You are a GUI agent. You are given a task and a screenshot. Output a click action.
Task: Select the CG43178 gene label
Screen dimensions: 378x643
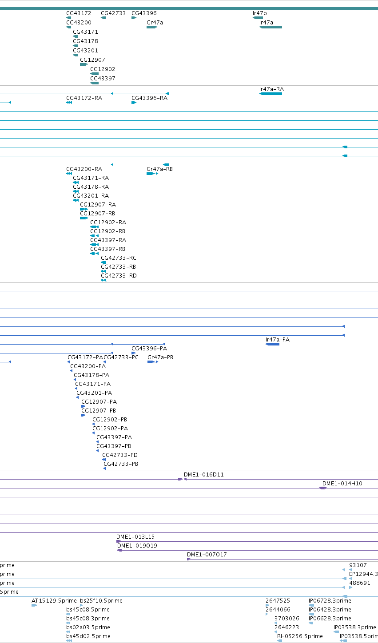(x=85, y=41)
